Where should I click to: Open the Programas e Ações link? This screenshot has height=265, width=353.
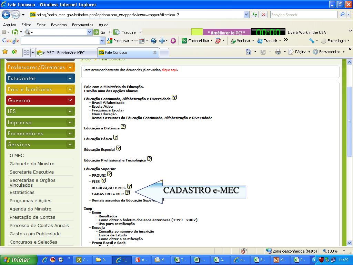click(30, 200)
